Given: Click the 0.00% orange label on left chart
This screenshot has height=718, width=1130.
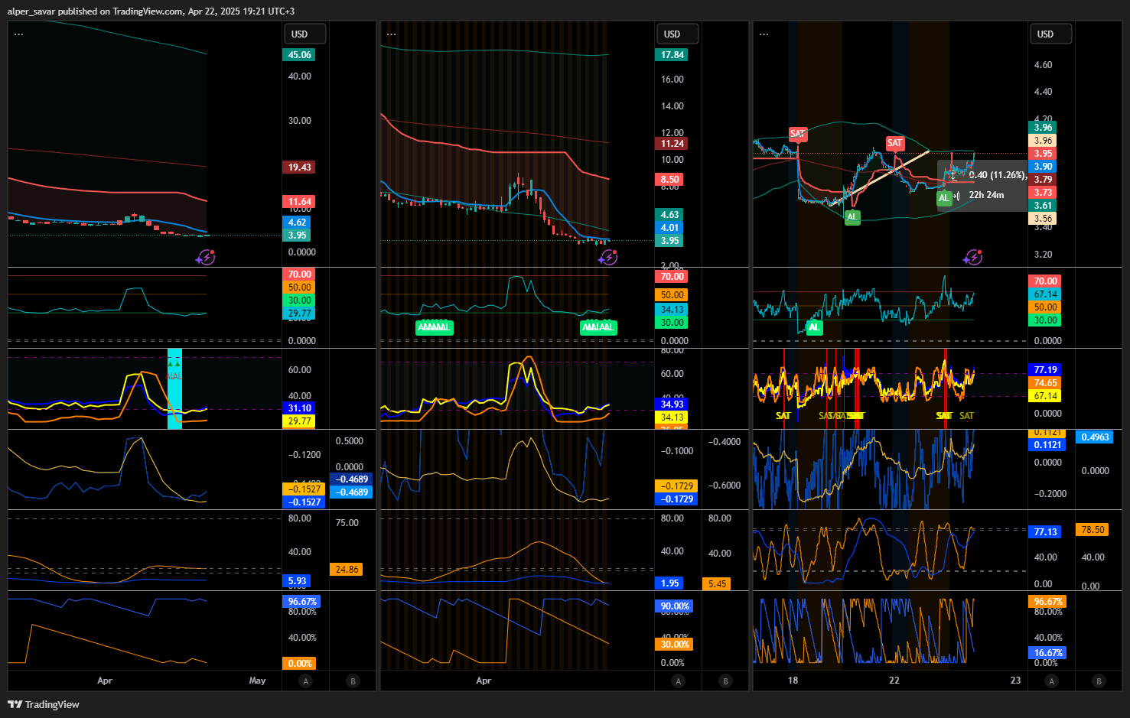Looking at the screenshot, I should point(300,664).
